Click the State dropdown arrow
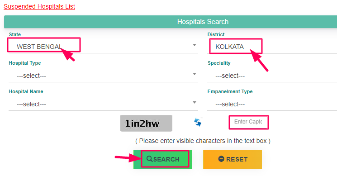337x176 pixels. [x=195, y=45]
